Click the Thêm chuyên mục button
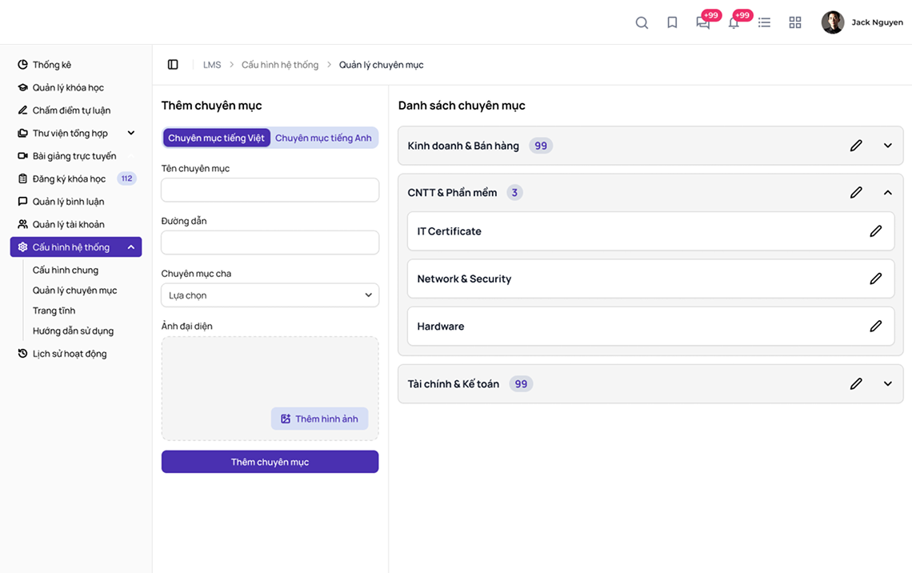912x573 pixels. pyautogui.click(x=270, y=462)
